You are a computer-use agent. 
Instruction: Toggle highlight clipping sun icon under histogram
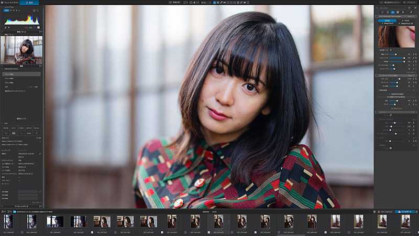point(9,27)
